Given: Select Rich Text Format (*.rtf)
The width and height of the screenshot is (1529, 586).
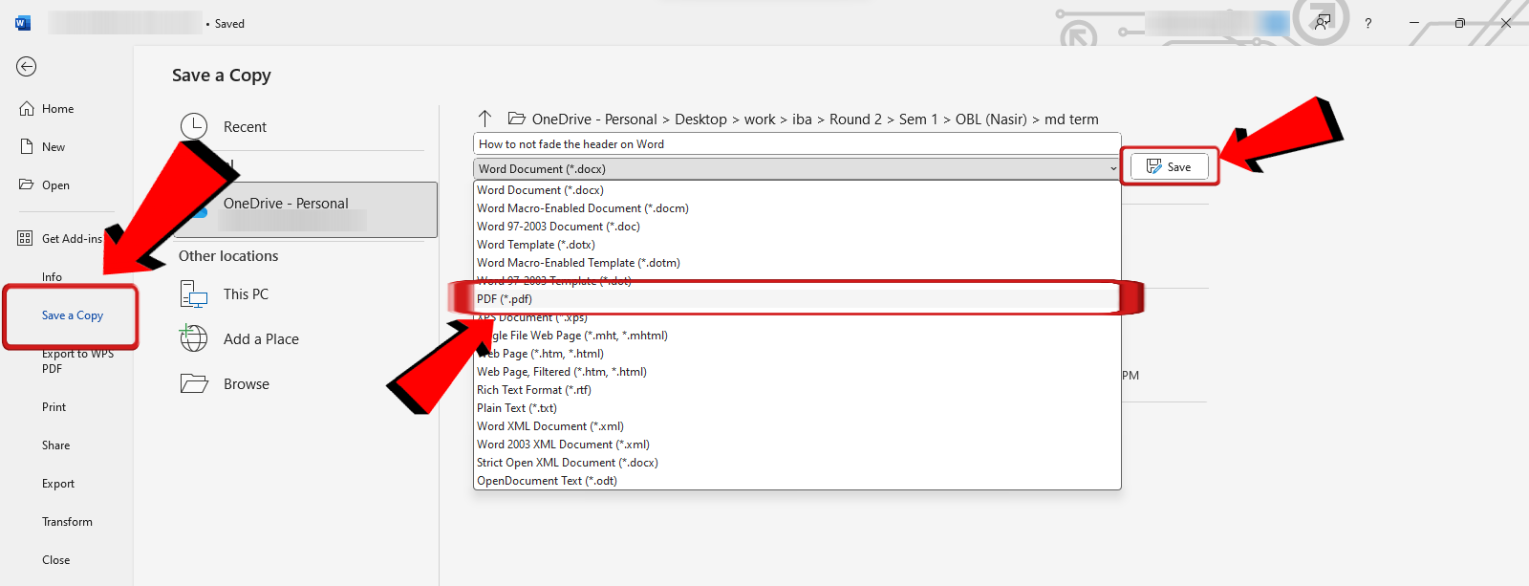Looking at the screenshot, I should [797, 390].
